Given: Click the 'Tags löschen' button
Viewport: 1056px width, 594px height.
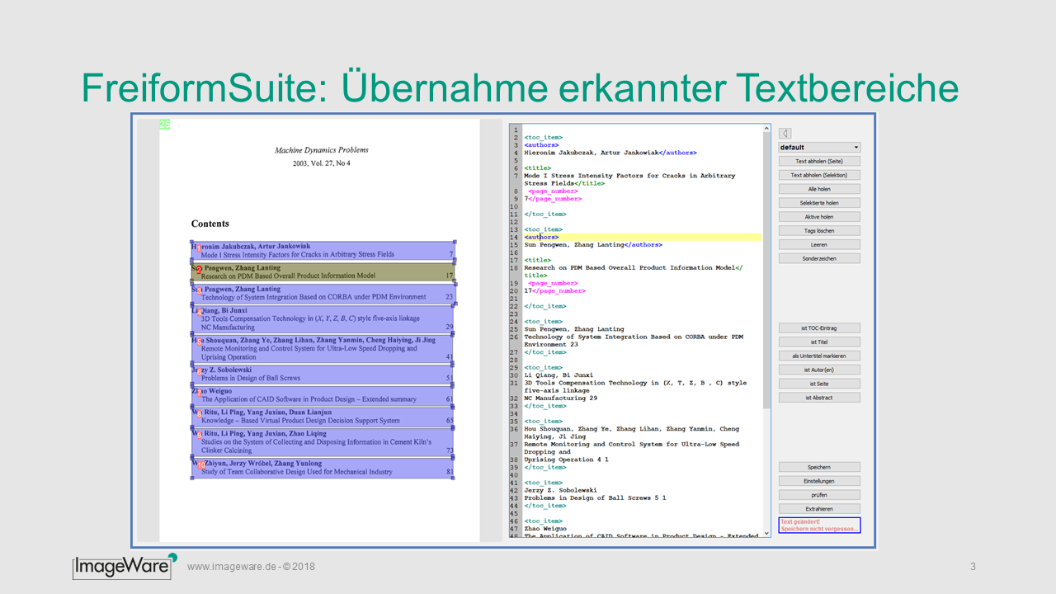Looking at the screenshot, I should pyautogui.click(x=819, y=231).
